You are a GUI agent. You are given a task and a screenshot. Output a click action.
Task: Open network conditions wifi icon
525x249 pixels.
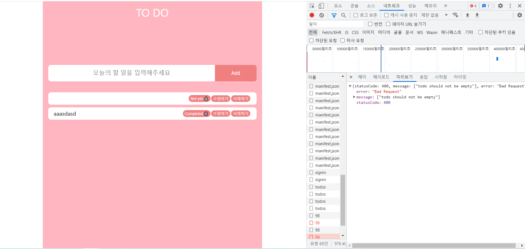click(455, 15)
